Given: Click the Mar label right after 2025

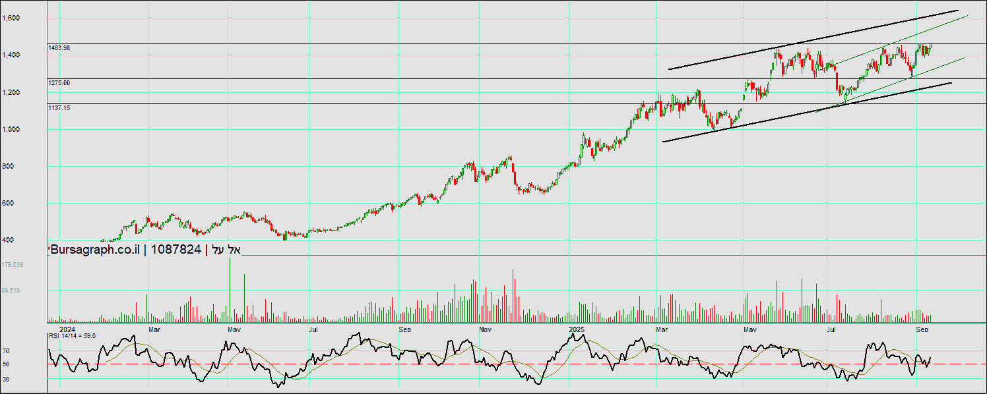Looking at the screenshot, I should pyautogui.click(x=663, y=328).
